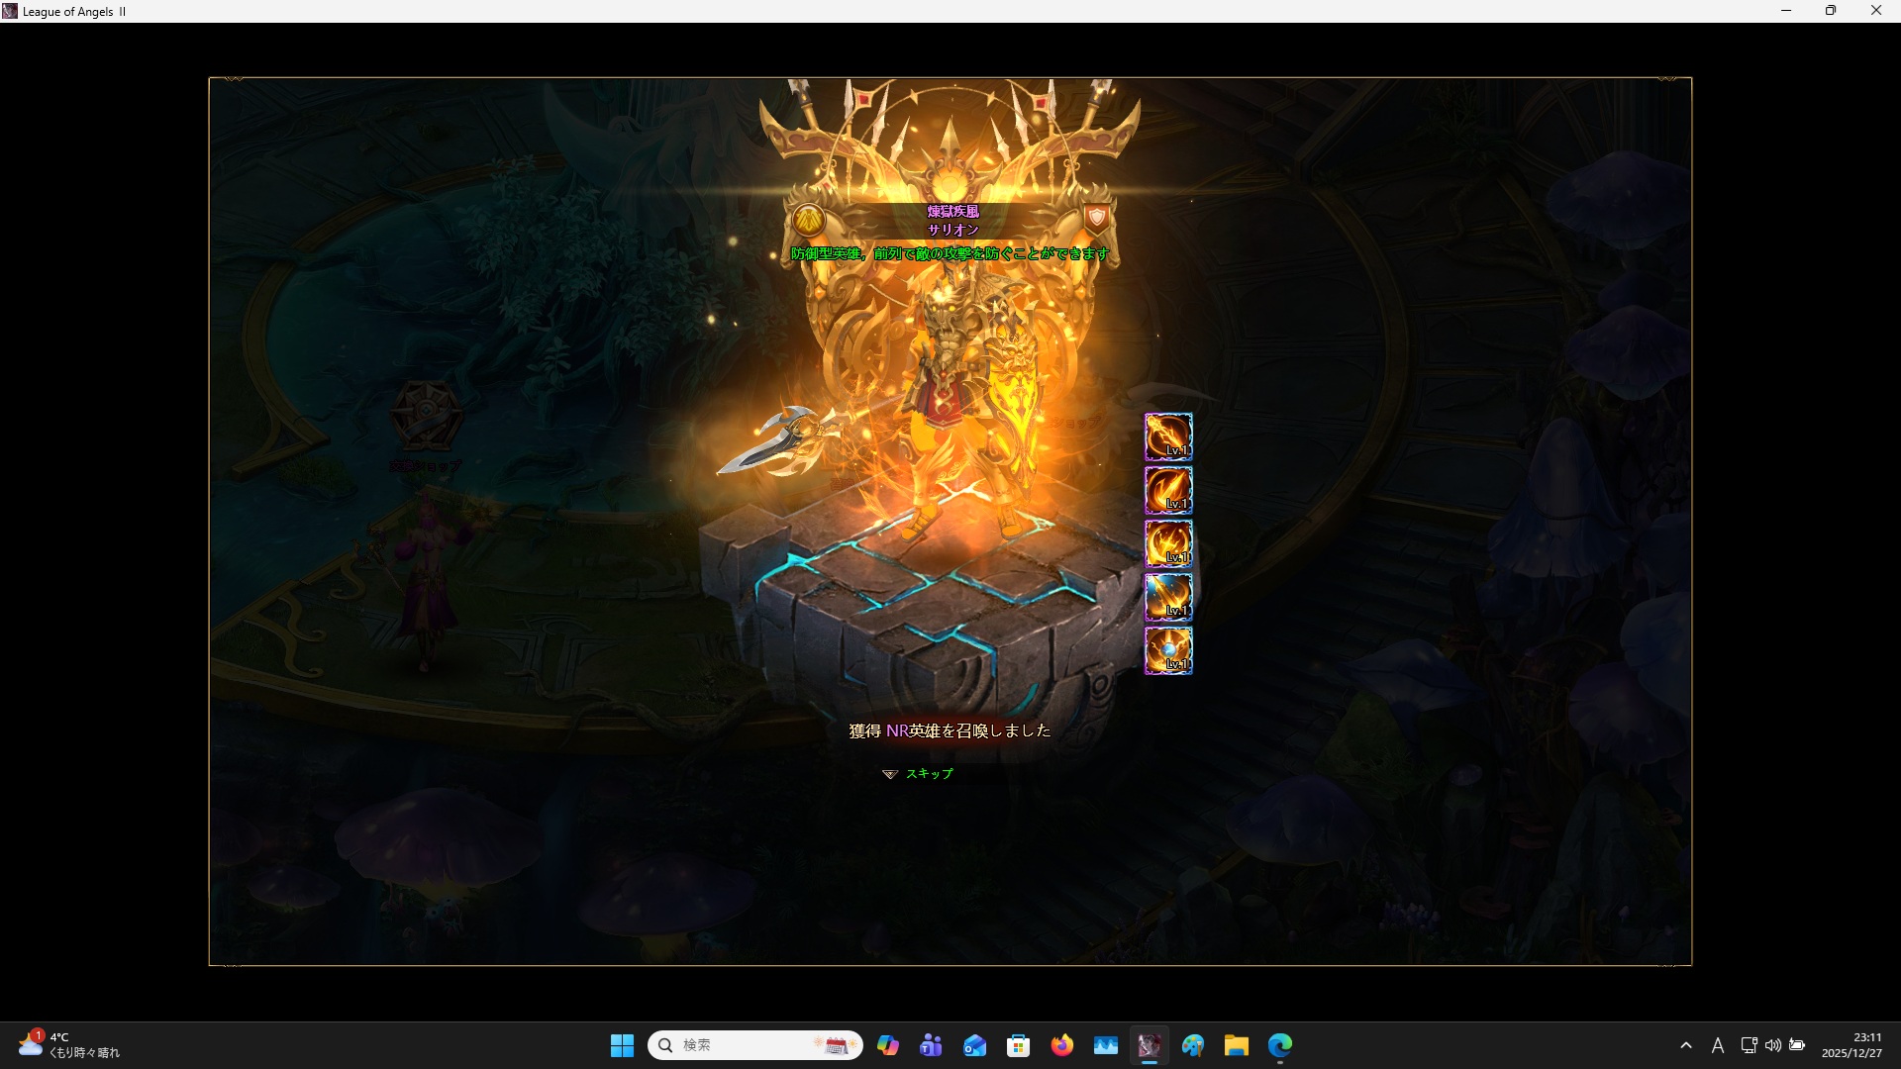Expand the hidden system tray icons chevron

pyautogui.click(x=1686, y=1045)
